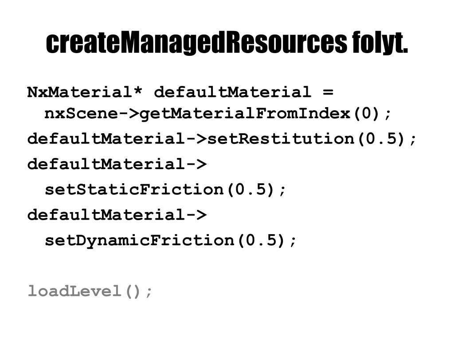Click the arrow operator after nxScene

coord(129,113)
